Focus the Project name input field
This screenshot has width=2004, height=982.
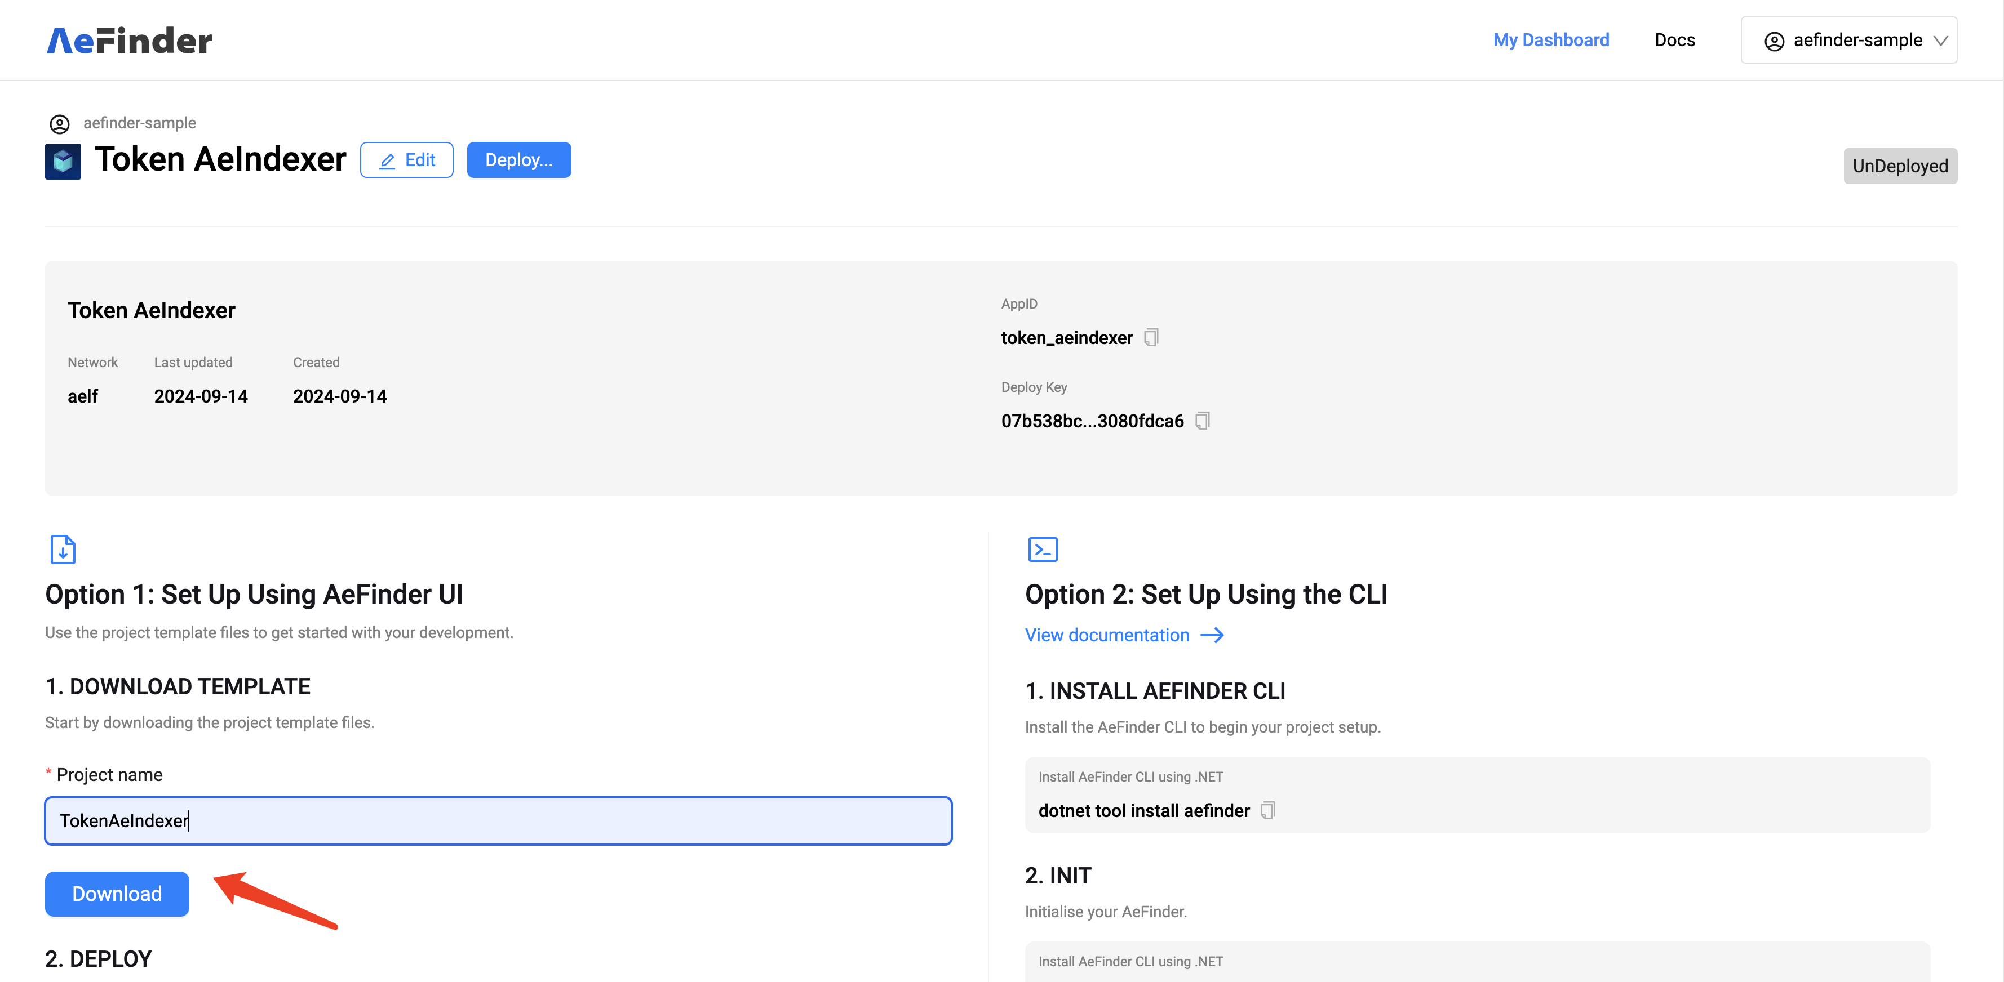[498, 820]
